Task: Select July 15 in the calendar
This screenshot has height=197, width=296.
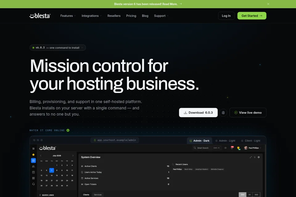Action: (x=57, y=175)
